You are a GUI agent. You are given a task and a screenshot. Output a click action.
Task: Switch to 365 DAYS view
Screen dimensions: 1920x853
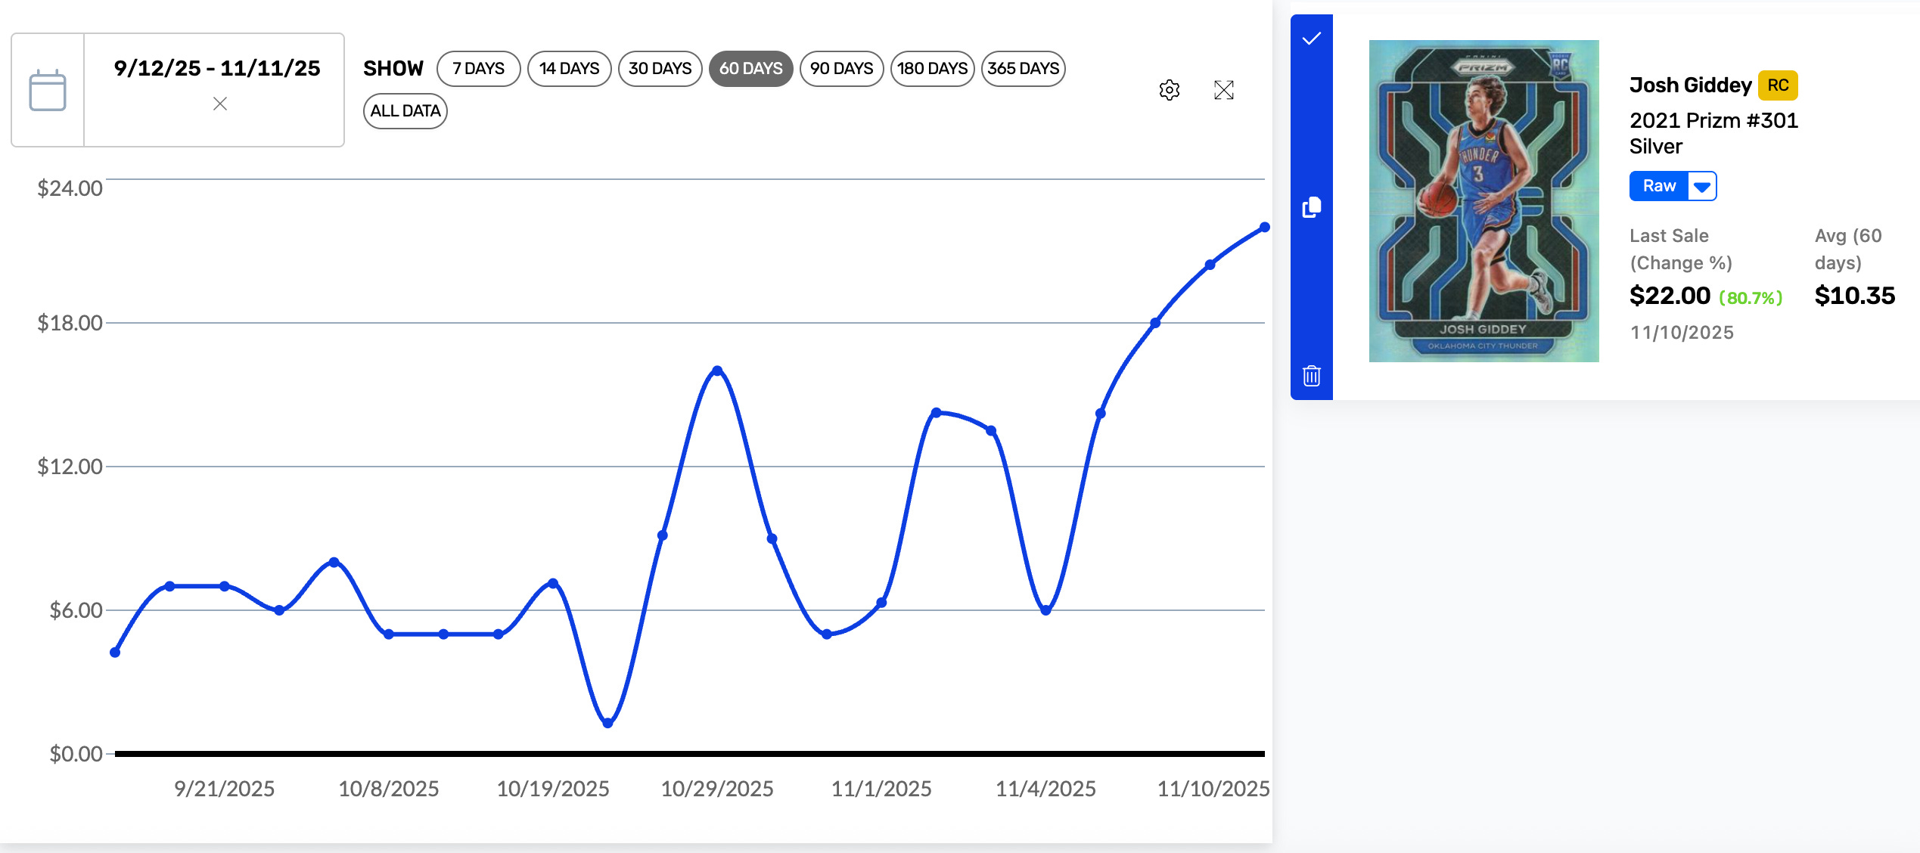tap(1023, 69)
